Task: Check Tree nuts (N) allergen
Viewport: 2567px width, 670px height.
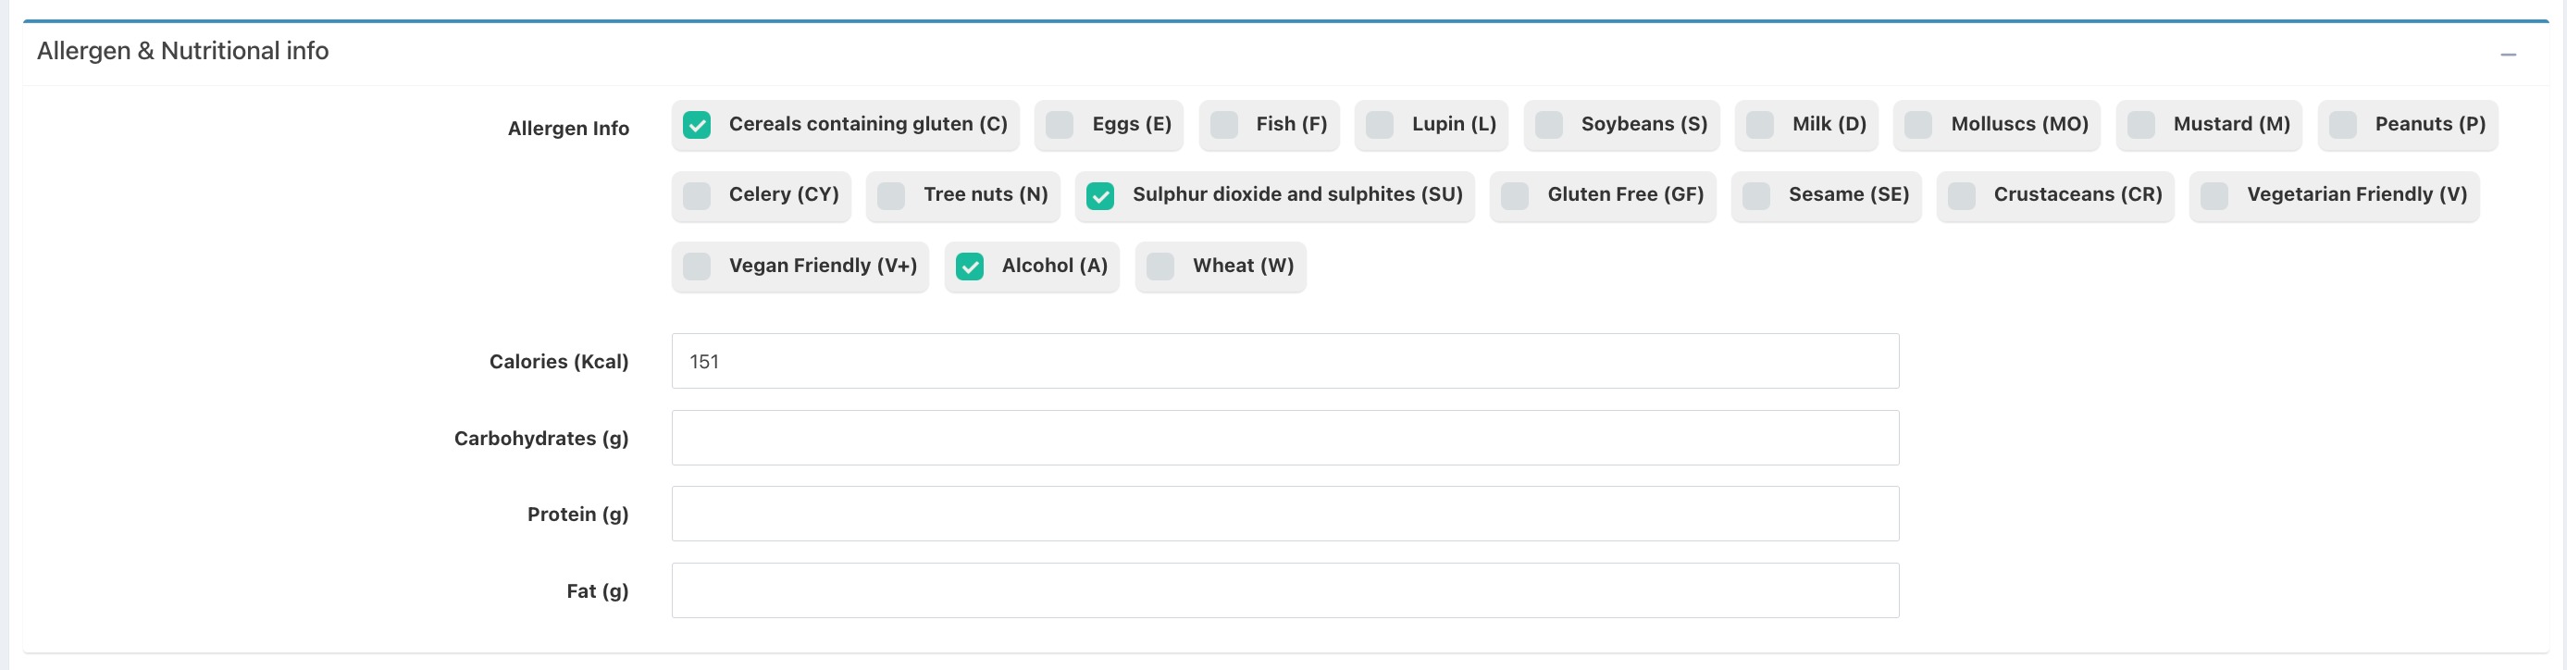Action: pos(891,195)
